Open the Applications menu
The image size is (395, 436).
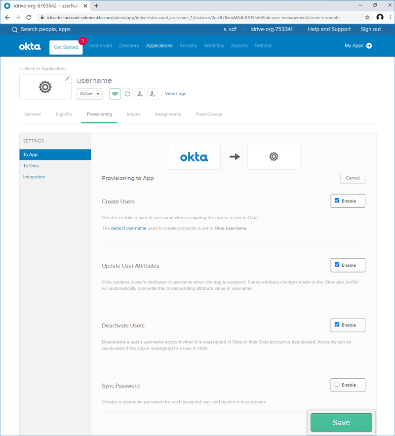coord(159,45)
